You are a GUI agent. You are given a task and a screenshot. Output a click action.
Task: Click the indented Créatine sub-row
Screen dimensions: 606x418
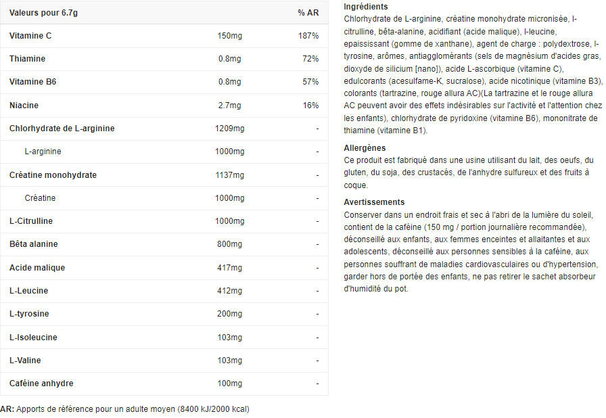tap(40, 198)
